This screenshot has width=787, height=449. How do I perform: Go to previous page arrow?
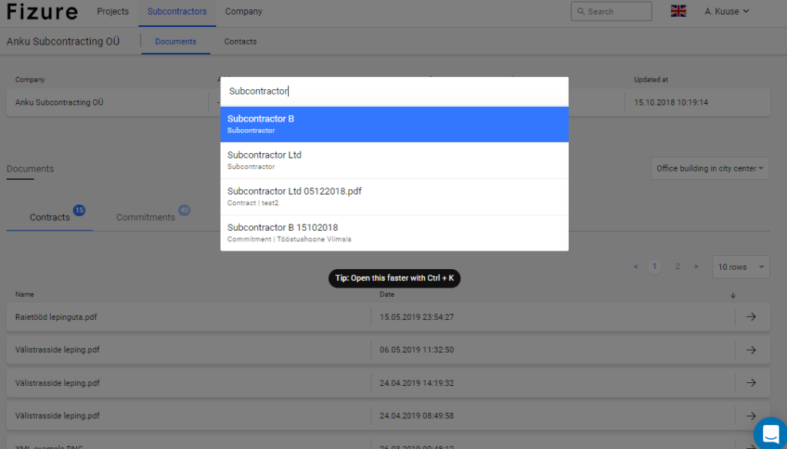(x=636, y=267)
